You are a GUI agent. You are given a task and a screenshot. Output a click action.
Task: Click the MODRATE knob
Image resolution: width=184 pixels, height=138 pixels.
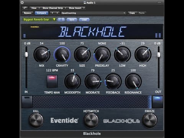pos(93,81)
